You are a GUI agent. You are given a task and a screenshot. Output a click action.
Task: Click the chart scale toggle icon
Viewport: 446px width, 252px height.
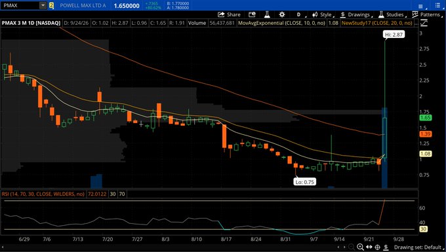(x=424, y=23)
